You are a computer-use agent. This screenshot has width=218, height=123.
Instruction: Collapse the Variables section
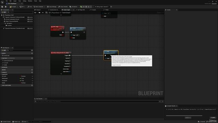1,72
